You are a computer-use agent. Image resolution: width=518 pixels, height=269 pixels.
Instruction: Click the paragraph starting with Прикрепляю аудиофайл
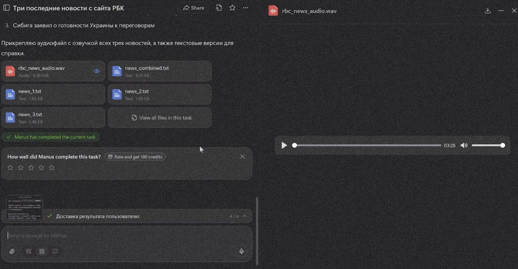point(117,48)
